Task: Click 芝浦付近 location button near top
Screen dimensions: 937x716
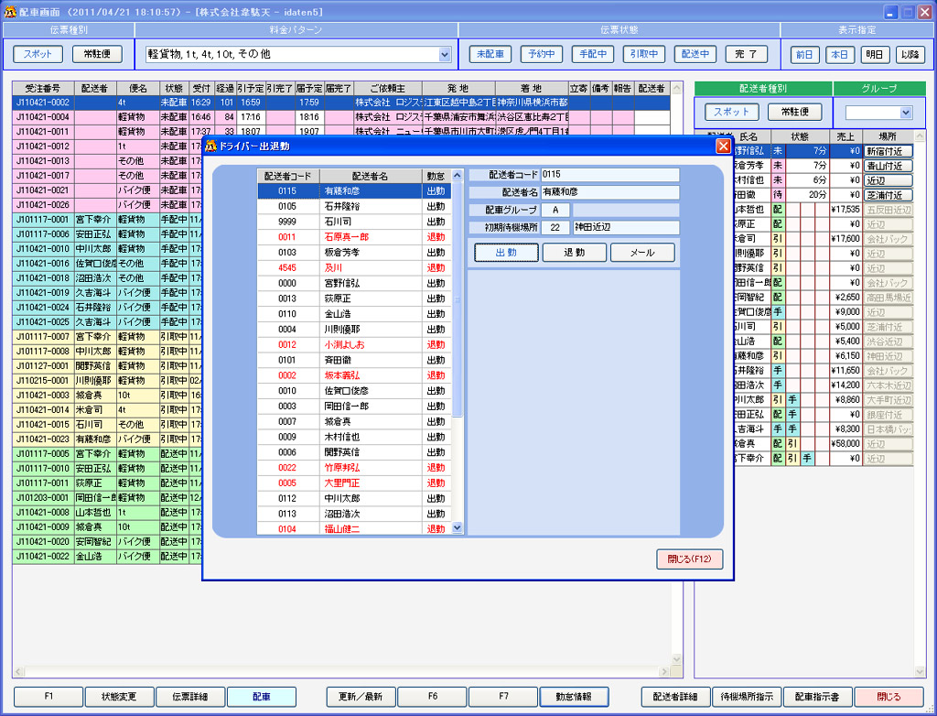Action: [x=889, y=195]
